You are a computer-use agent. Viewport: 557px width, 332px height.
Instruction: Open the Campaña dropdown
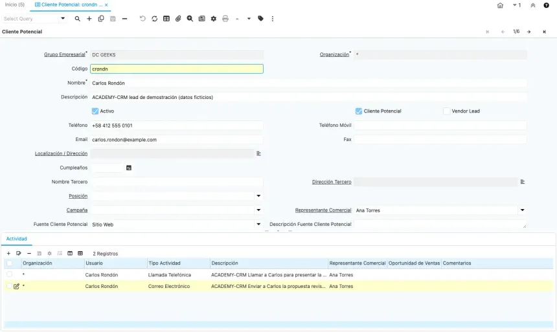coord(258,210)
